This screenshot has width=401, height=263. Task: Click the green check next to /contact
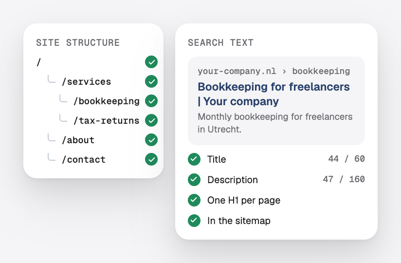coord(151,159)
